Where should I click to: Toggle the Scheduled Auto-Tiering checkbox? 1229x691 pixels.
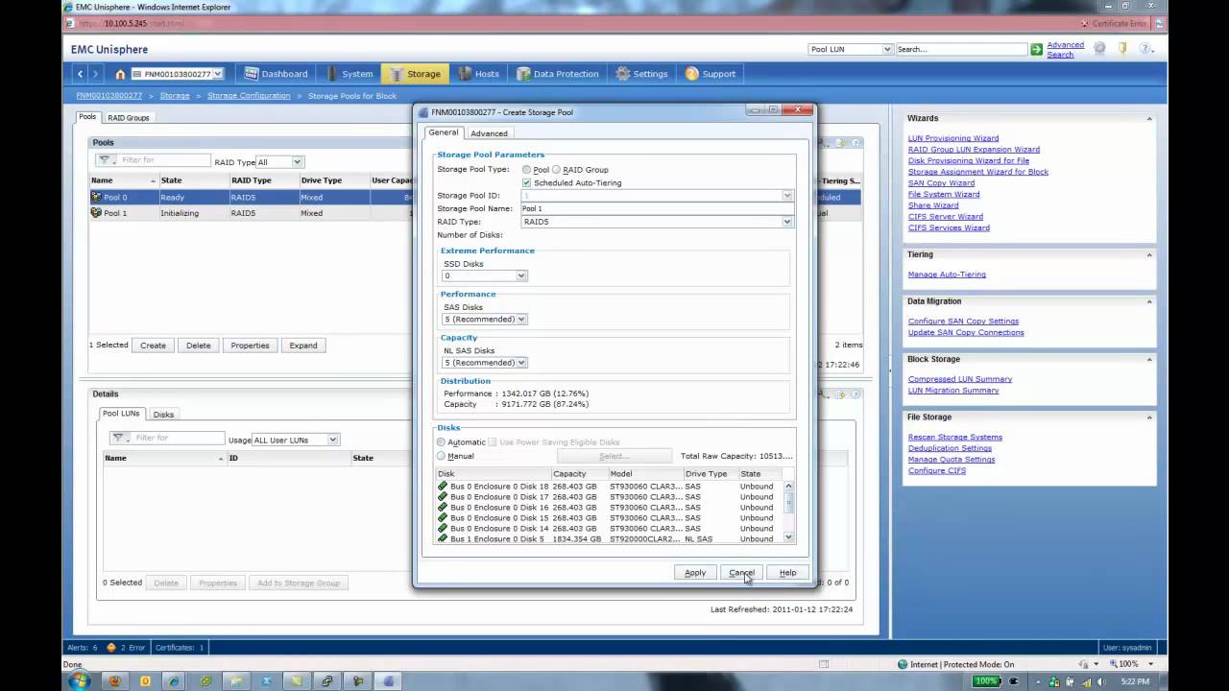click(526, 182)
